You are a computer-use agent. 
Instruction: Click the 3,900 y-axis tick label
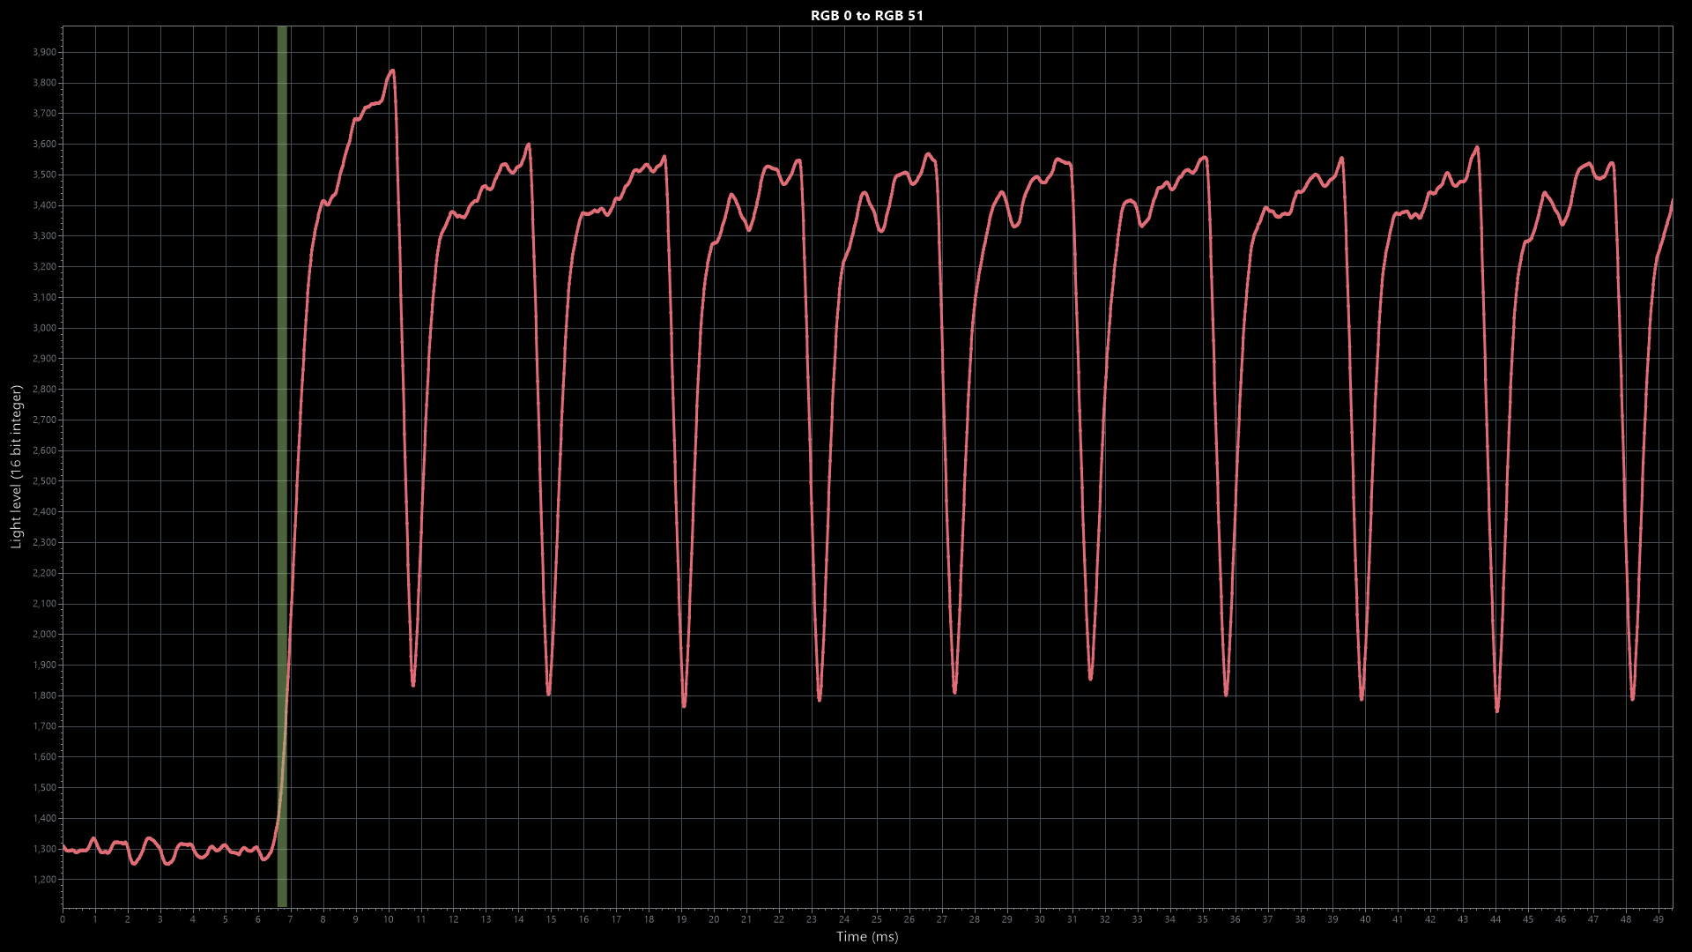44,52
